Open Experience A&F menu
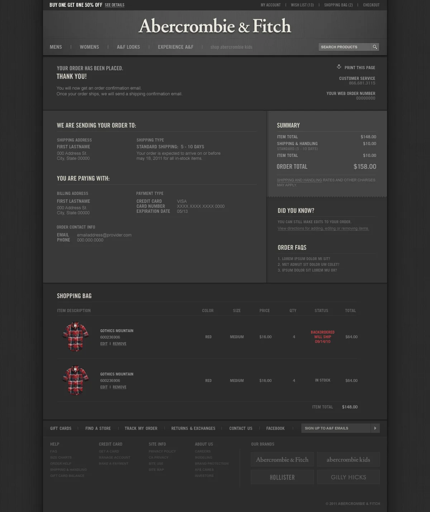Viewport: 430px width, 512px height. [176, 47]
